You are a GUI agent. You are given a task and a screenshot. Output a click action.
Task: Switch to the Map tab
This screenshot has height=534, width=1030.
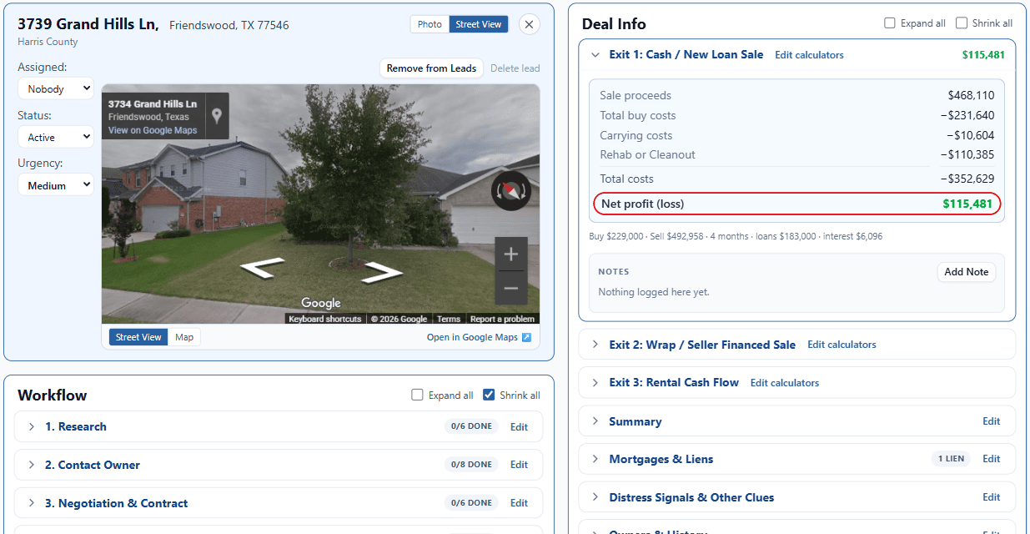tap(184, 337)
